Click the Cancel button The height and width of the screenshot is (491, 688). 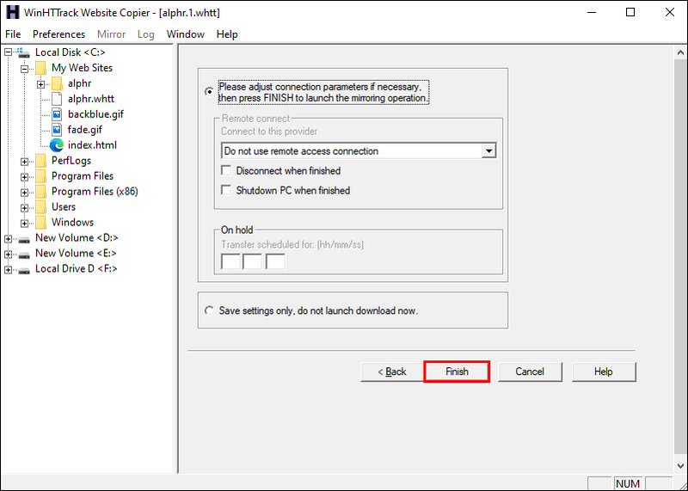pyautogui.click(x=530, y=371)
